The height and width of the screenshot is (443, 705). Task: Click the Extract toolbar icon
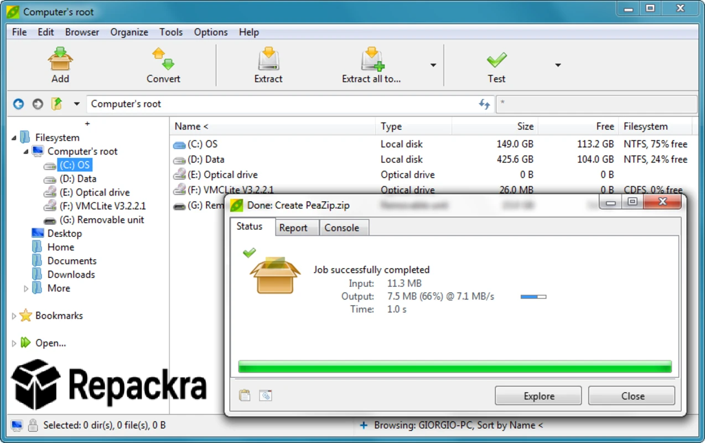coord(268,59)
